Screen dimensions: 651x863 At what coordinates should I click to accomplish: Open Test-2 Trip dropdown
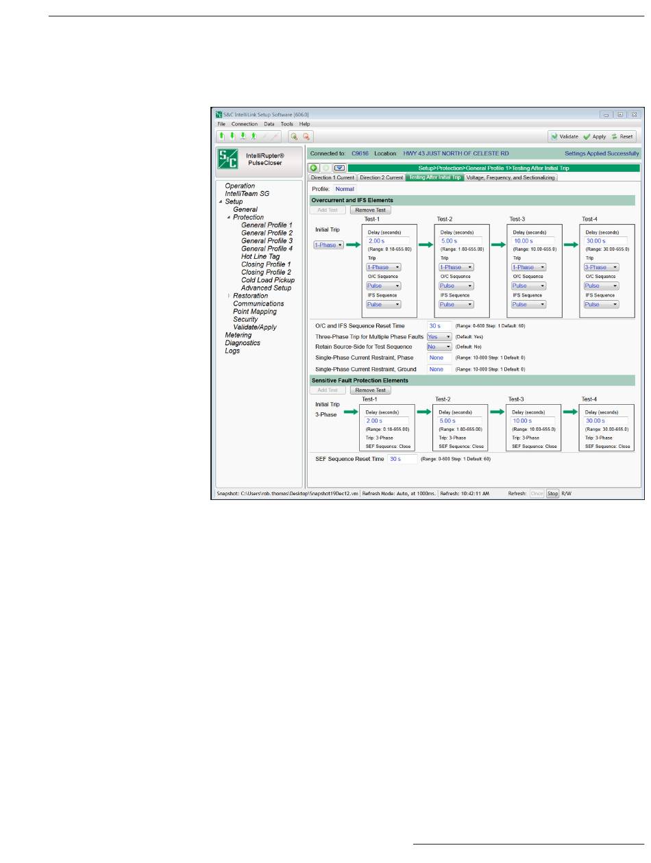tap(456, 267)
